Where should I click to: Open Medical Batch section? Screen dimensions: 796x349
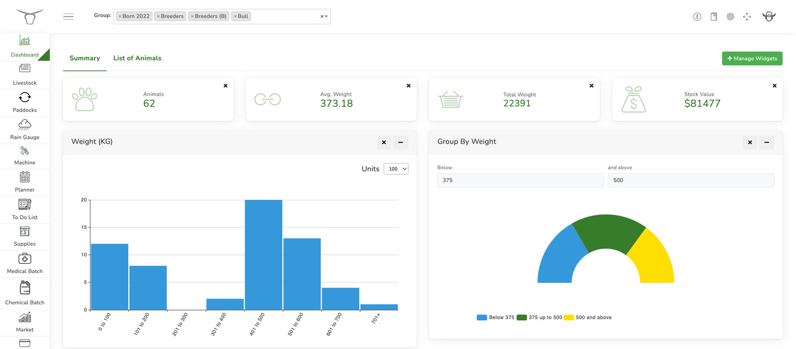coord(25,263)
